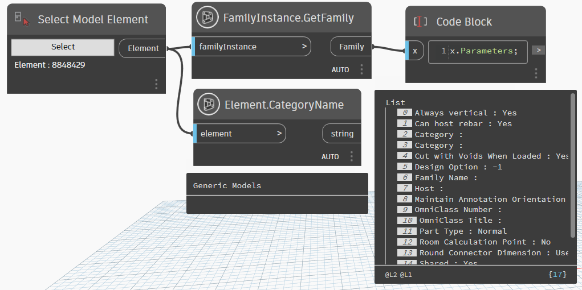Click the Select Model Element node title
Image resolution: width=582 pixels, height=290 pixels.
coord(93,19)
